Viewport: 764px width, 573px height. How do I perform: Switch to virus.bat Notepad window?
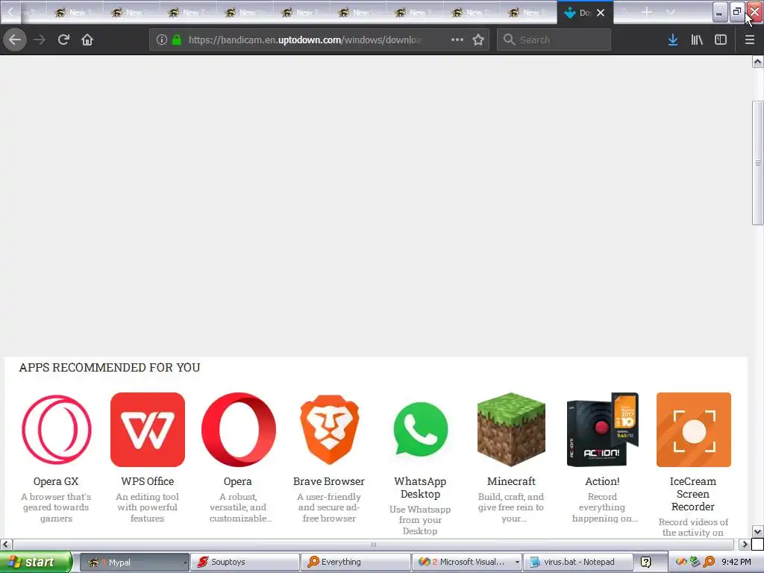pyautogui.click(x=578, y=563)
